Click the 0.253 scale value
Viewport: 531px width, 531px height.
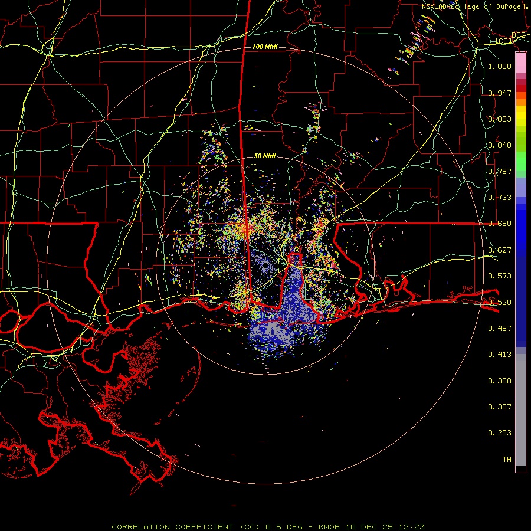[x=500, y=433]
